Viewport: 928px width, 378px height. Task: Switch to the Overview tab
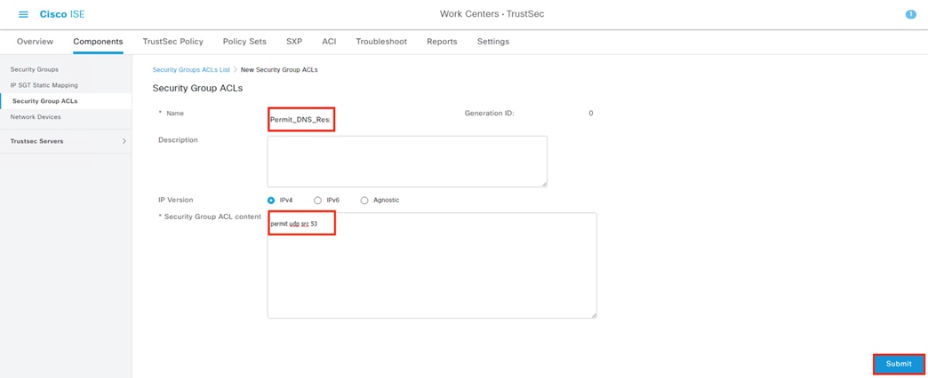pos(35,42)
